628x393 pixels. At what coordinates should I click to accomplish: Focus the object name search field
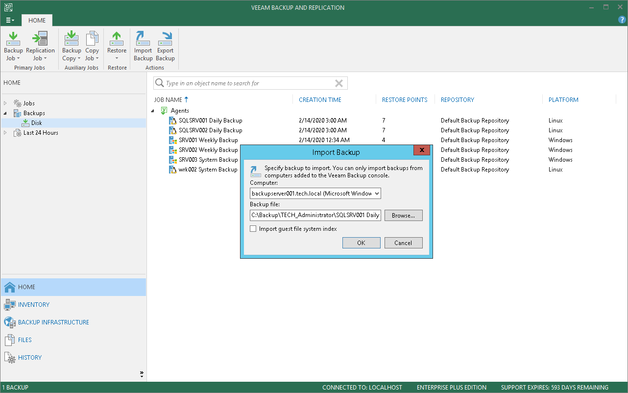click(x=250, y=83)
